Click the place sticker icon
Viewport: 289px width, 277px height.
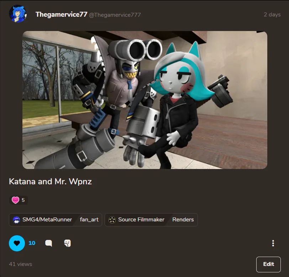[x=68, y=243]
